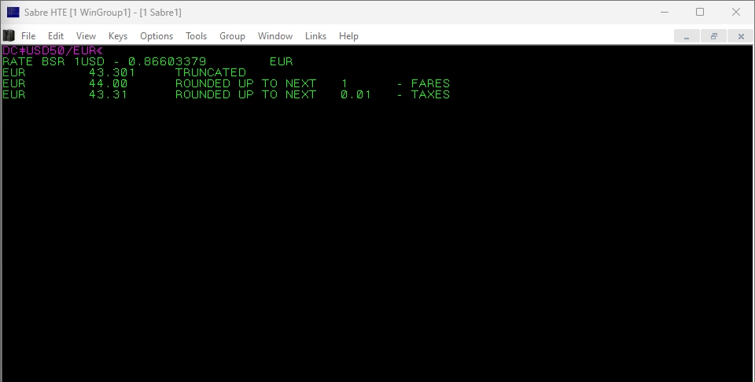Expand the View menu

coord(86,36)
